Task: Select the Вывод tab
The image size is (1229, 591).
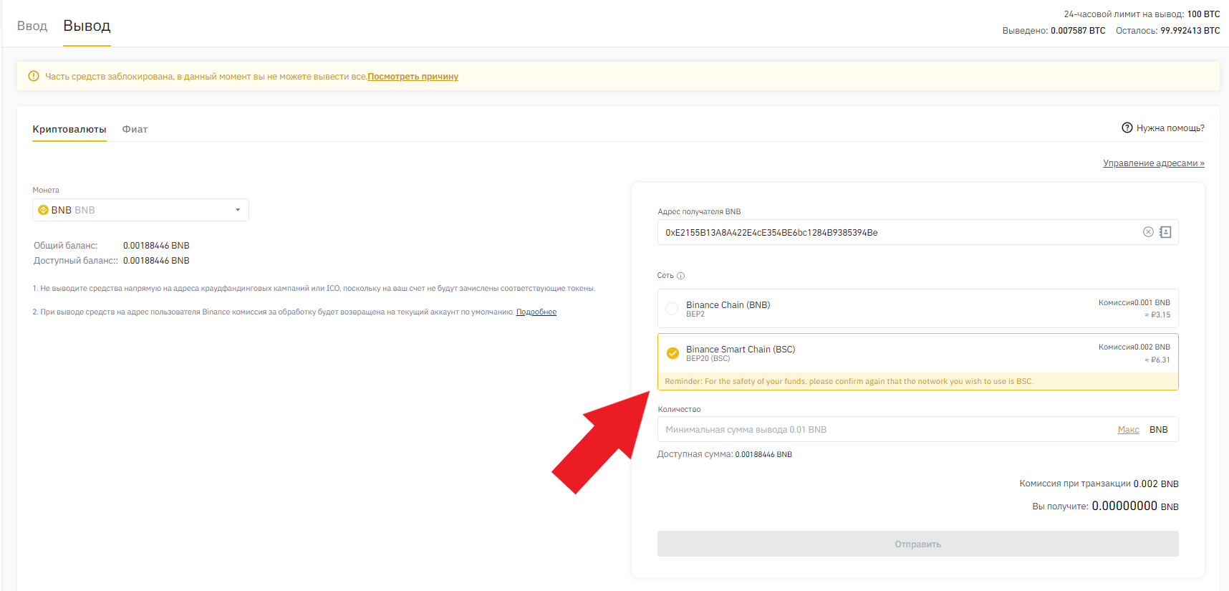Action: (87, 26)
